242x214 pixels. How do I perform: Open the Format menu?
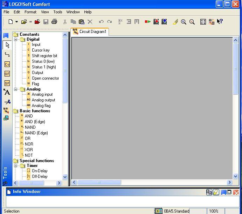(30, 12)
